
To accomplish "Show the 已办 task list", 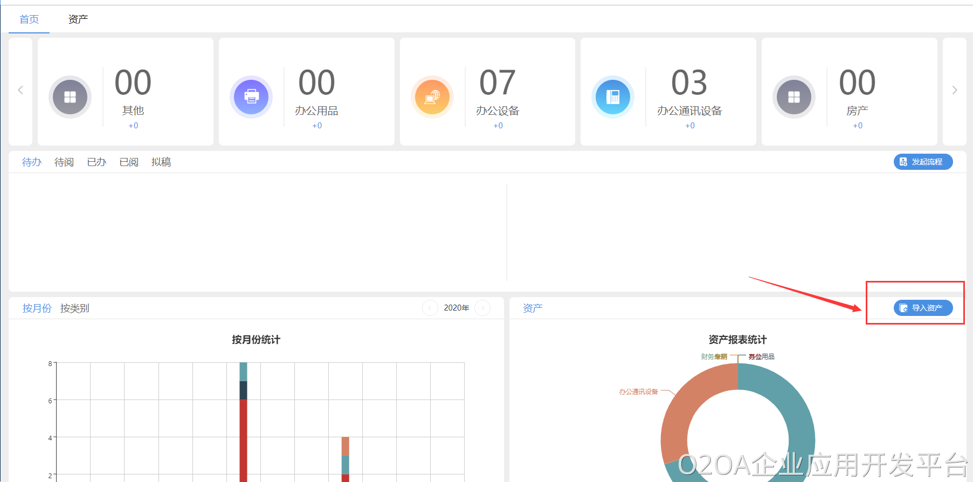I will 96,162.
